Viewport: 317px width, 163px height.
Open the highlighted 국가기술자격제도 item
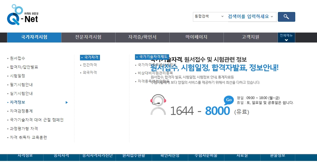[152, 57]
